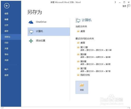Open the 我的文档 recent folder

83,75
